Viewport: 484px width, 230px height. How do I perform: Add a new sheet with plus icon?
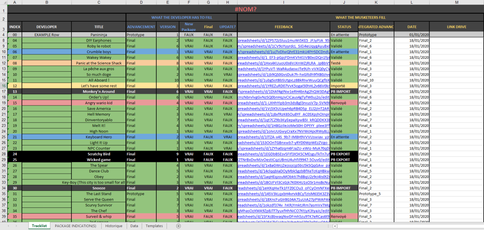point(178,226)
